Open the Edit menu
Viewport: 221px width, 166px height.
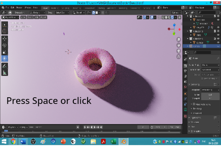[x=12, y=7]
